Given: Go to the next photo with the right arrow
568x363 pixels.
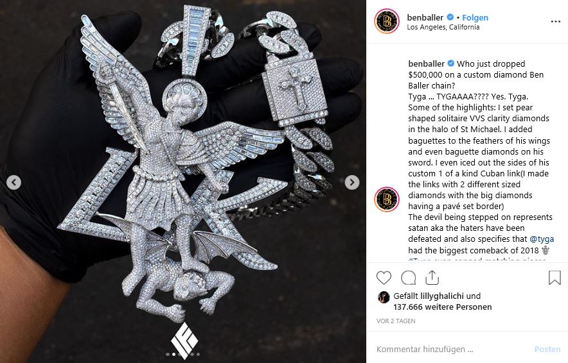Looking at the screenshot, I should tap(351, 182).
